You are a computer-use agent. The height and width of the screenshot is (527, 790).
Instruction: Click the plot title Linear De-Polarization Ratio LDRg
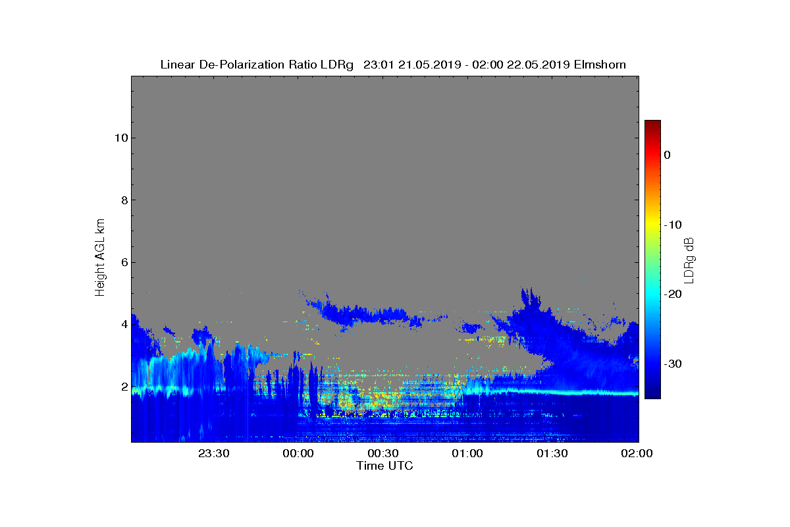click(x=257, y=65)
